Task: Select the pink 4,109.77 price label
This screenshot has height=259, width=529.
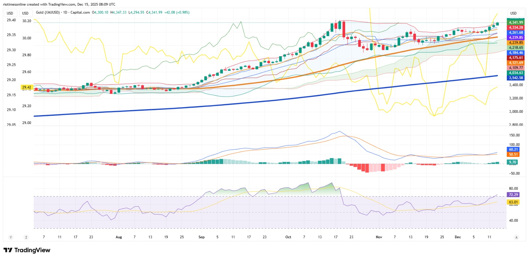Action: point(516,67)
